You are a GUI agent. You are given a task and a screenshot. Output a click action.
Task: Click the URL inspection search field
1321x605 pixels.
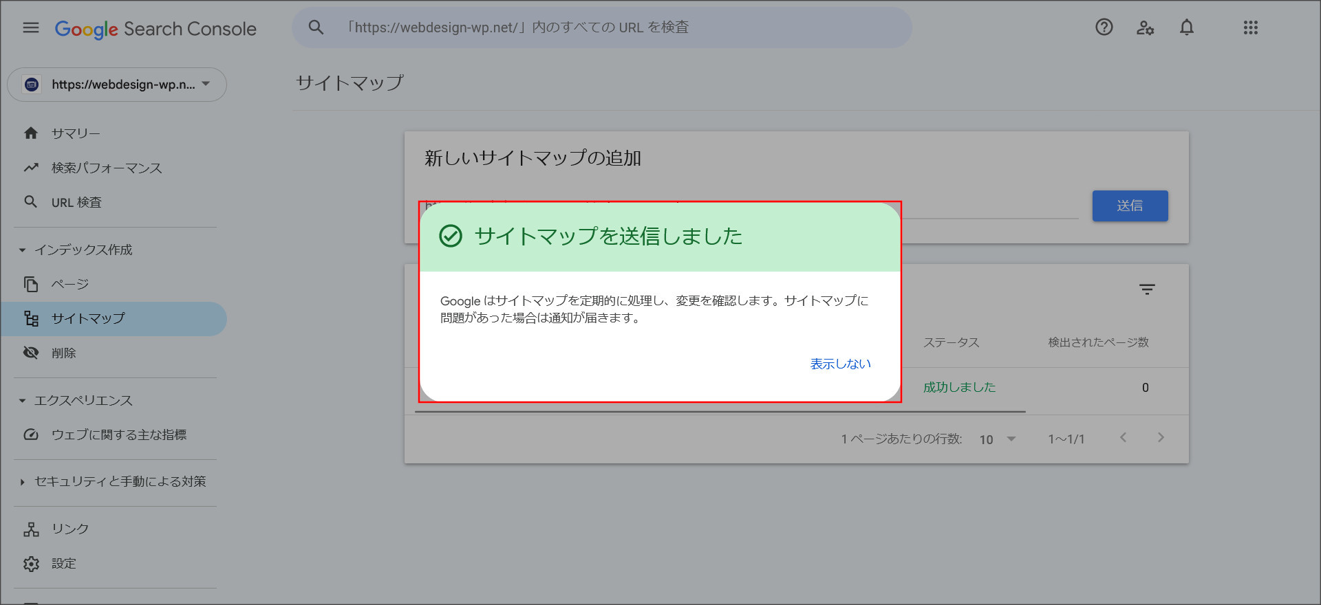pyautogui.click(x=602, y=27)
